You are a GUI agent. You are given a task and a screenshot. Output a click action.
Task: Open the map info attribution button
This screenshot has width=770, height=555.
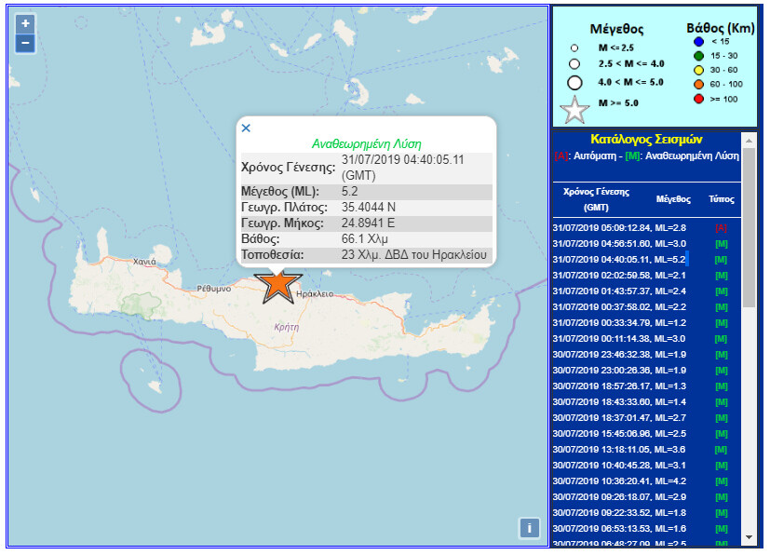coord(529,528)
